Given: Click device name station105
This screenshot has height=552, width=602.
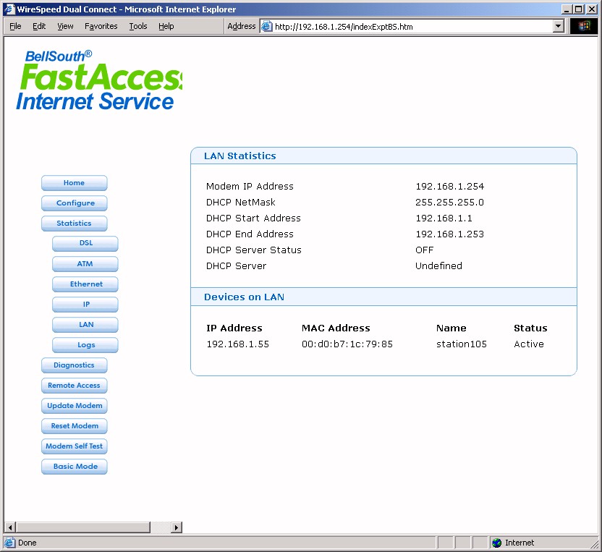Looking at the screenshot, I should click(x=462, y=344).
